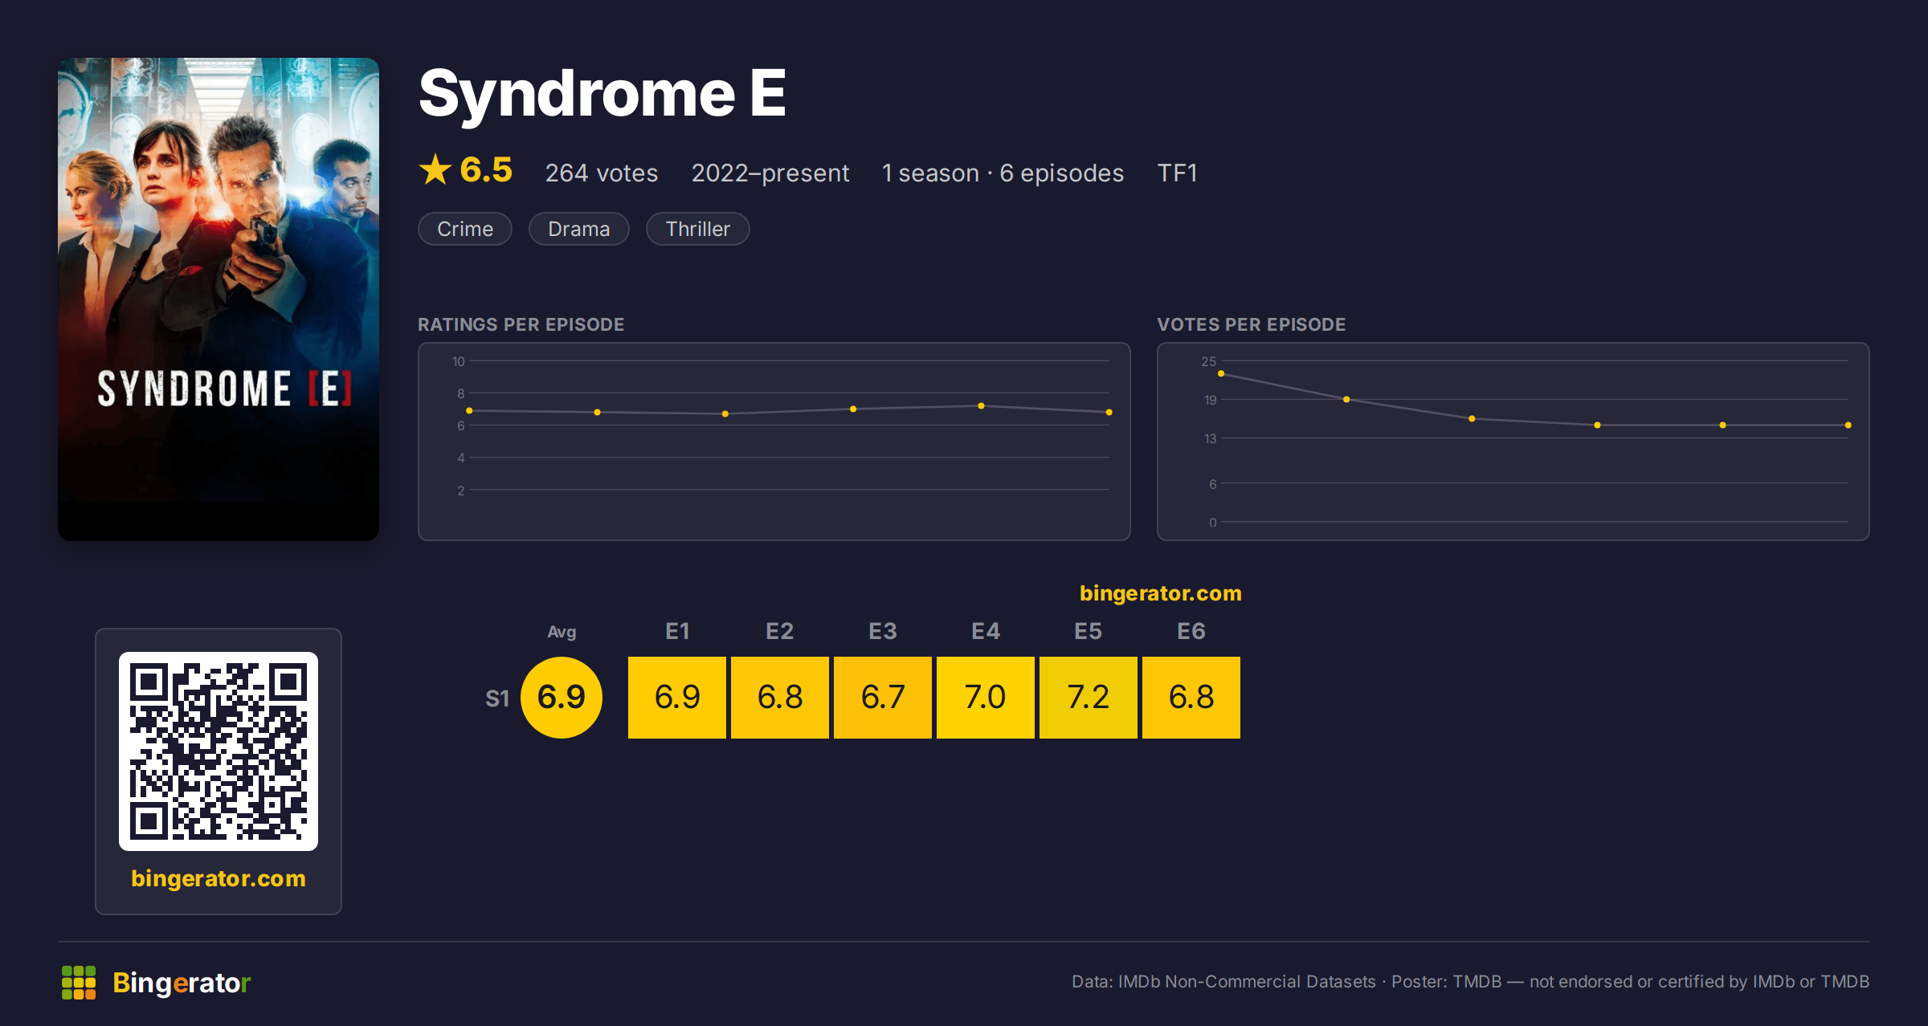Click the yellow star rating icon
This screenshot has height=1026, width=1928.
pyautogui.click(x=435, y=170)
